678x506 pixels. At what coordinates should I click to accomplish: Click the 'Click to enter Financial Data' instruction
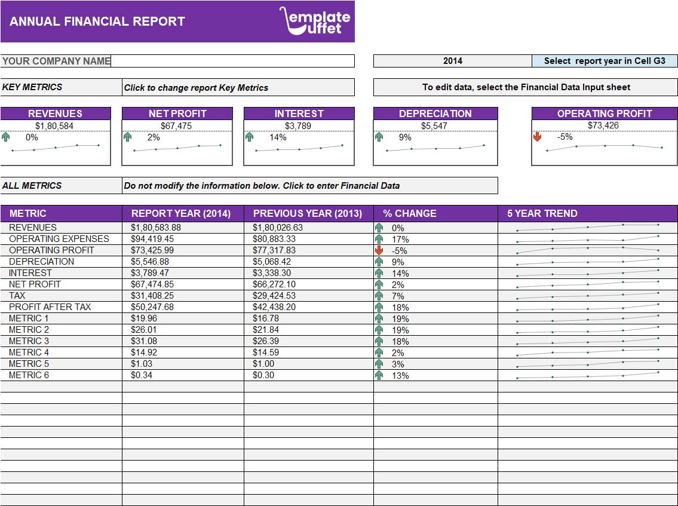(341, 186)
